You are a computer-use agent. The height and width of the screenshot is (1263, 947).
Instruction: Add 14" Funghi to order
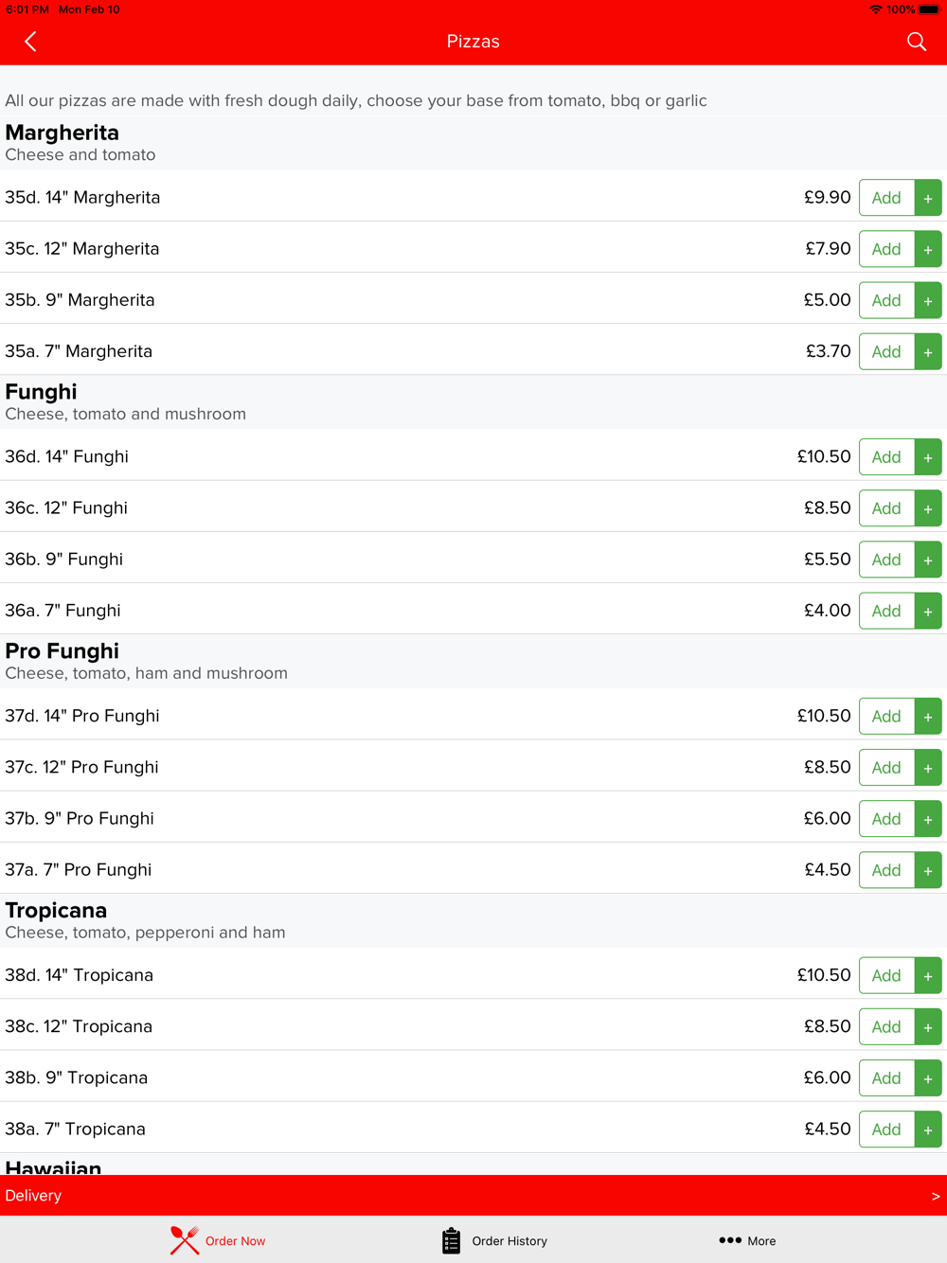[x=886, y=457]
